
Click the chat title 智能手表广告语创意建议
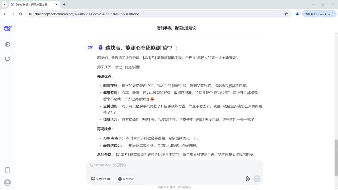(176, 28)
